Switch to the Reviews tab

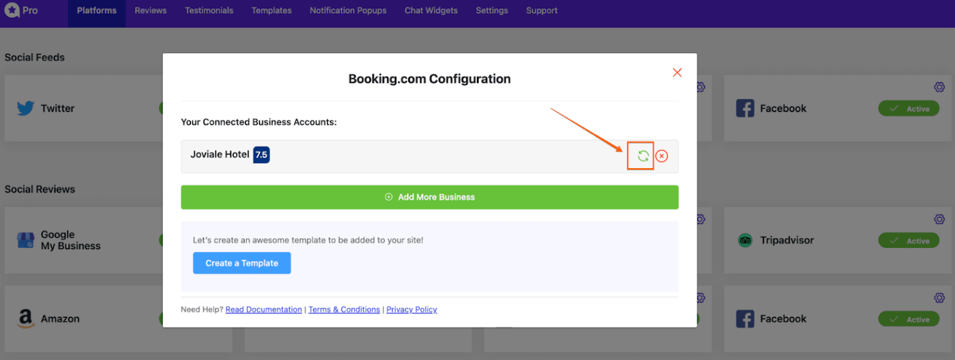point(150,11)
